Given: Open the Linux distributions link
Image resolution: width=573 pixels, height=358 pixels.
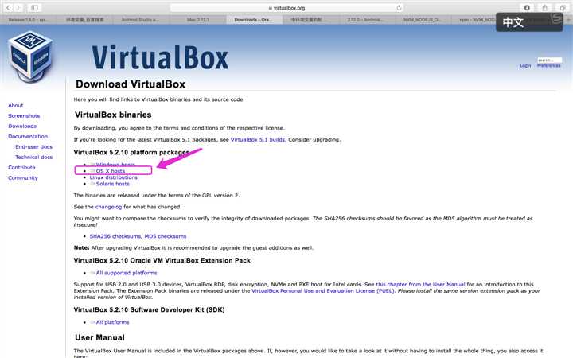Looking at the screenshot, I should coord(114,177).
